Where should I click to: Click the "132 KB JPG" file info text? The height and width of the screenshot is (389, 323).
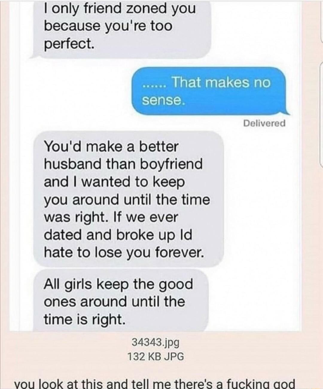point(156,356)
